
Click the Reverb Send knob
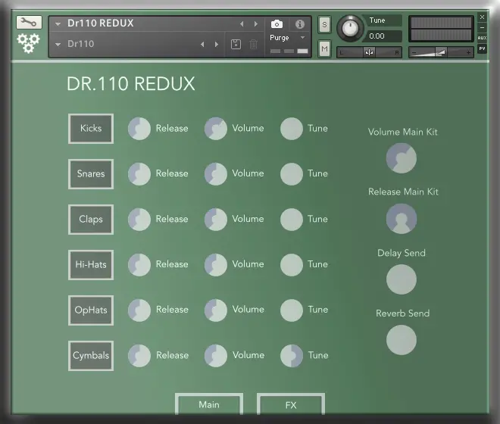pyautogui.click(x=402, y=340)
